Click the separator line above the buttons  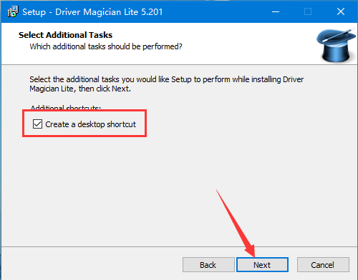[x=179, y=246]
